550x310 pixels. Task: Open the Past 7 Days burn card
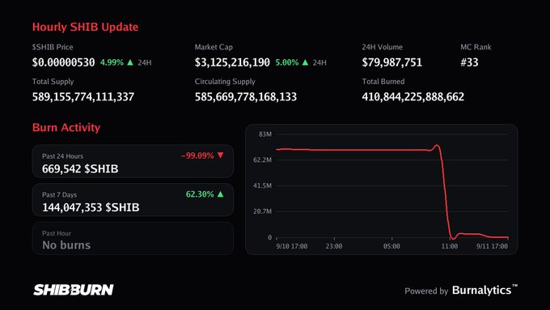click(x=133, y=200)
